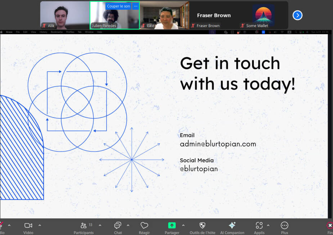Click the muted mic icon on Alik's tile
The image size is (333, 235).
tap(44, 26)
